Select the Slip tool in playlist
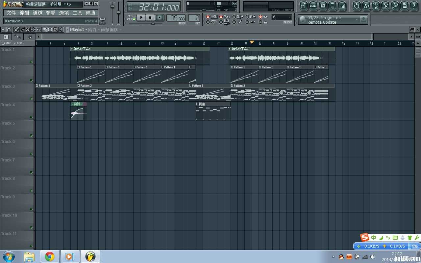The width and height of the screenshot is (421, 263). click(x=39, y=30)
